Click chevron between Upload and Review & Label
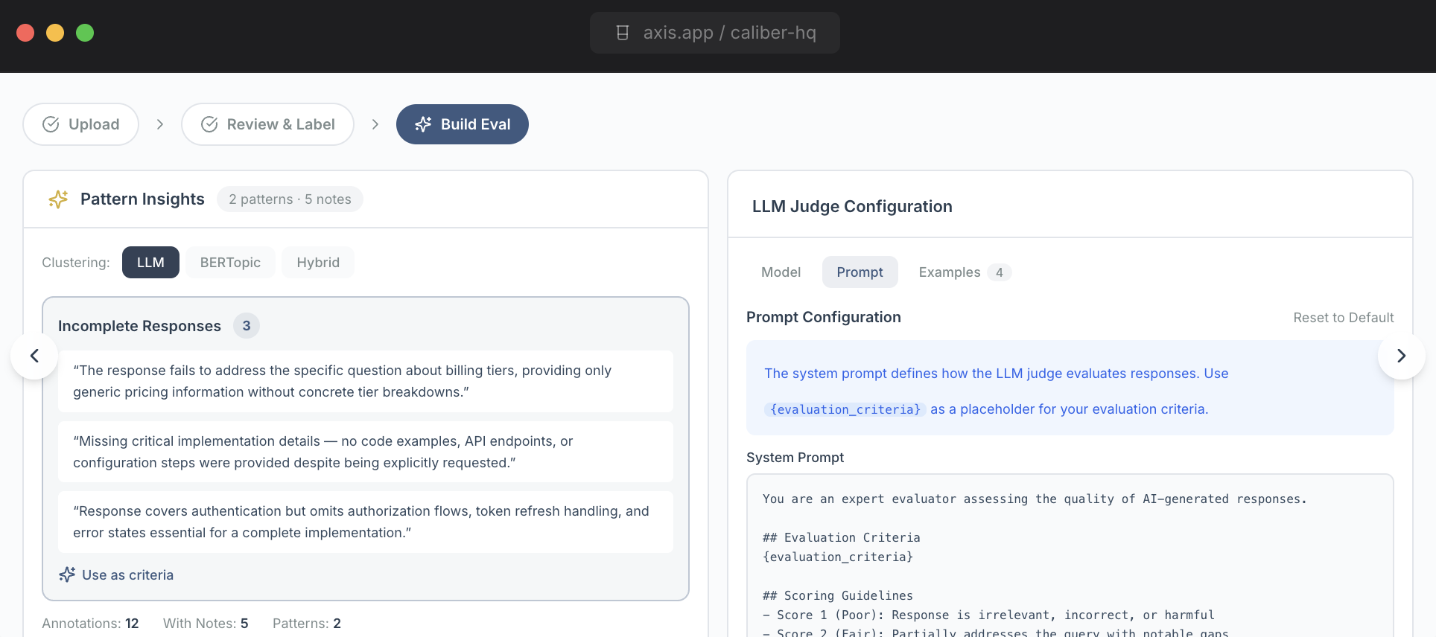This screenshot has width=1436, height=637. click(159, 124)
